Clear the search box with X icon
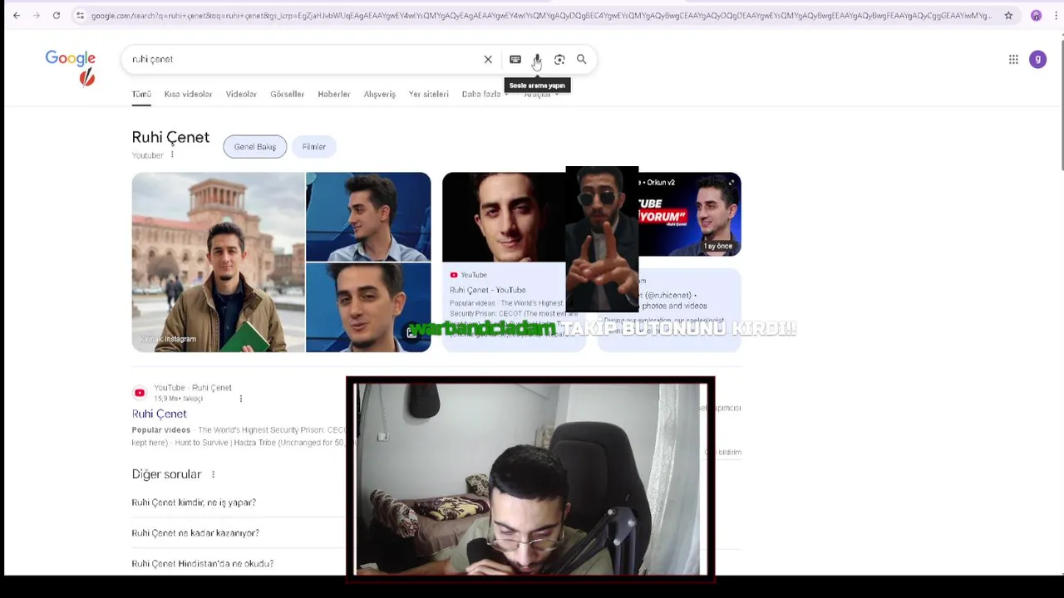Viewport: 1064px width, 598px height. click(488, 59)
